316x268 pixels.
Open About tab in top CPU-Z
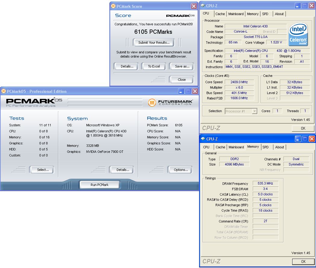coord(279,14)
